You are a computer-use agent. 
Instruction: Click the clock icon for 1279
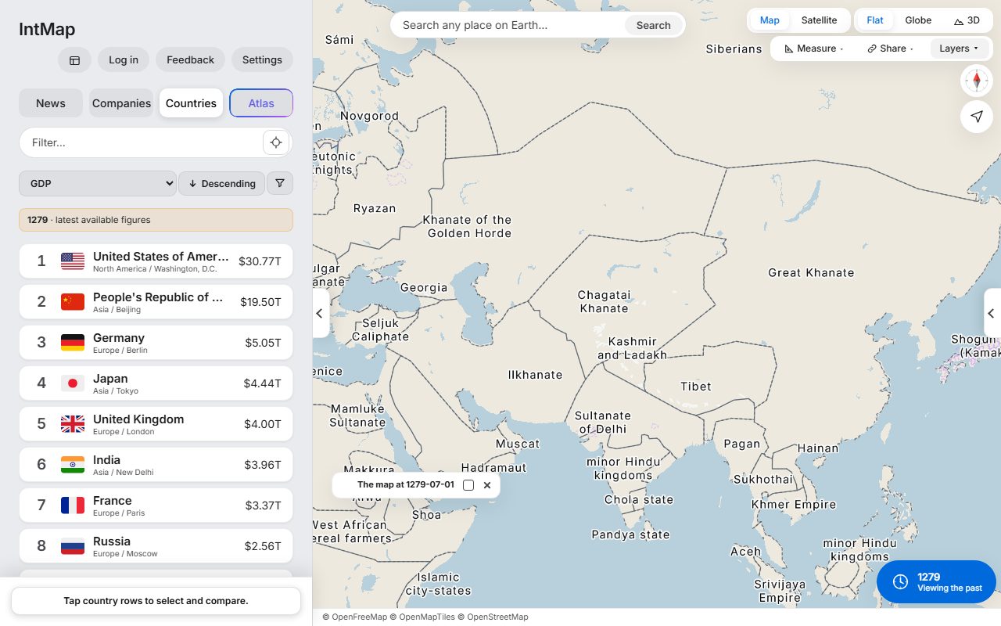tap(900, 581)
